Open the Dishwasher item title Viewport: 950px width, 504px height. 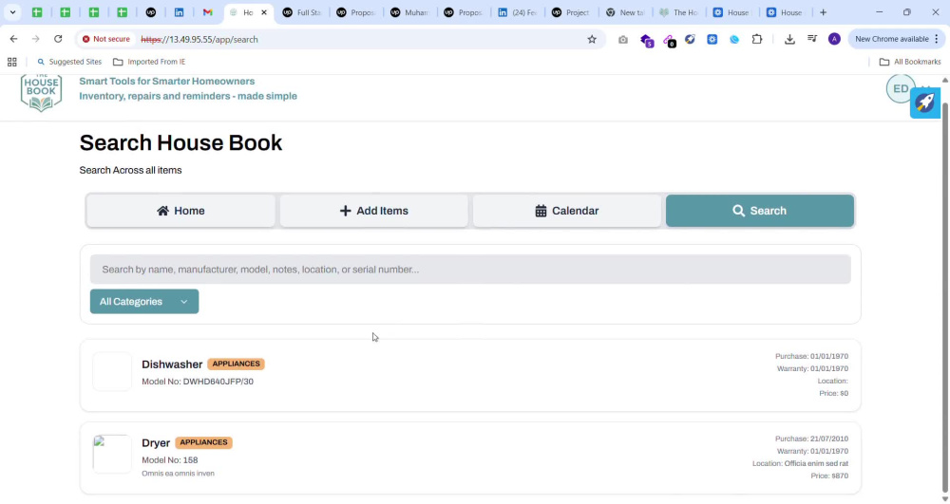(172, 364)
